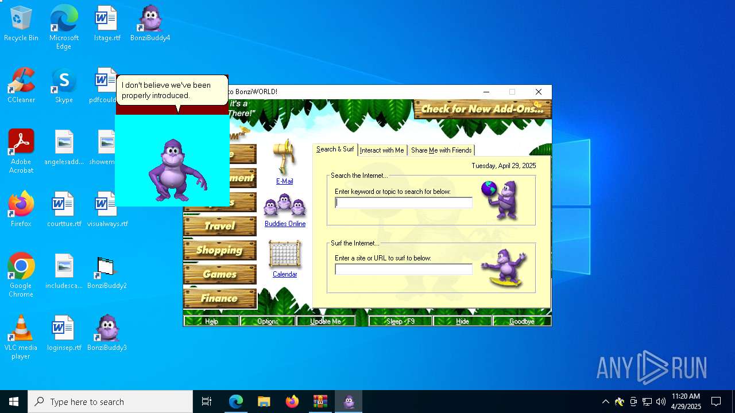Click the Buddies Online link text

coord(285,224)
